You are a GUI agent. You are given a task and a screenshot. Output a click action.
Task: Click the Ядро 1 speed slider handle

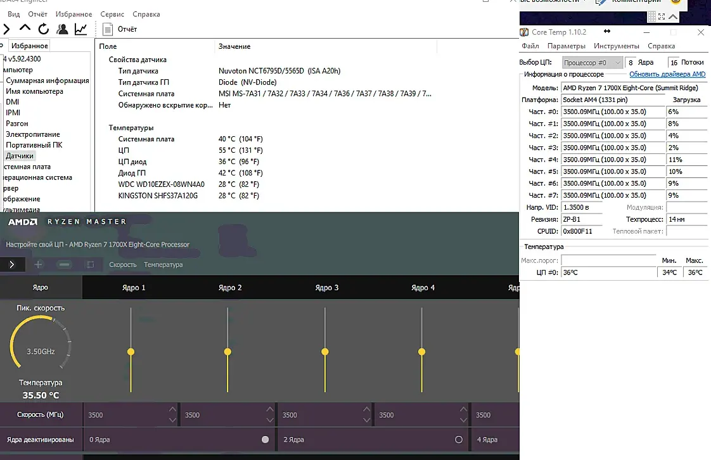(131, 352)
